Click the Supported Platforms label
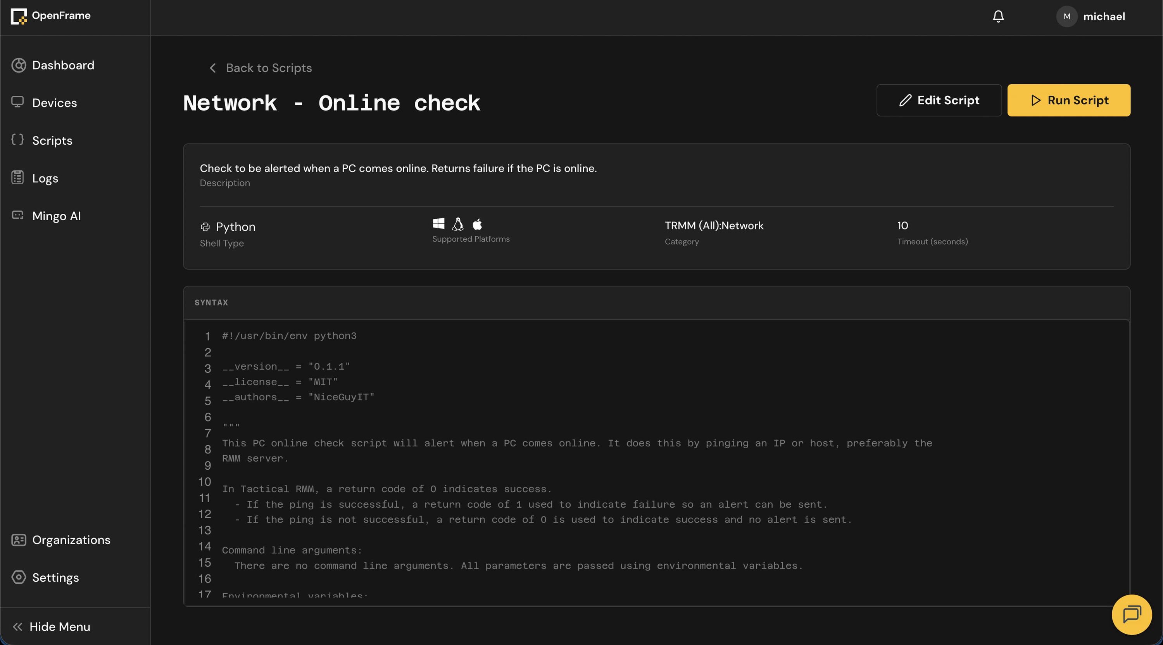1163x645 pixels. click(x=471, y=239)
